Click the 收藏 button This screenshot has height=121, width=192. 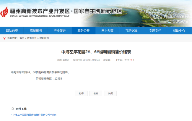tap(96, 93)
